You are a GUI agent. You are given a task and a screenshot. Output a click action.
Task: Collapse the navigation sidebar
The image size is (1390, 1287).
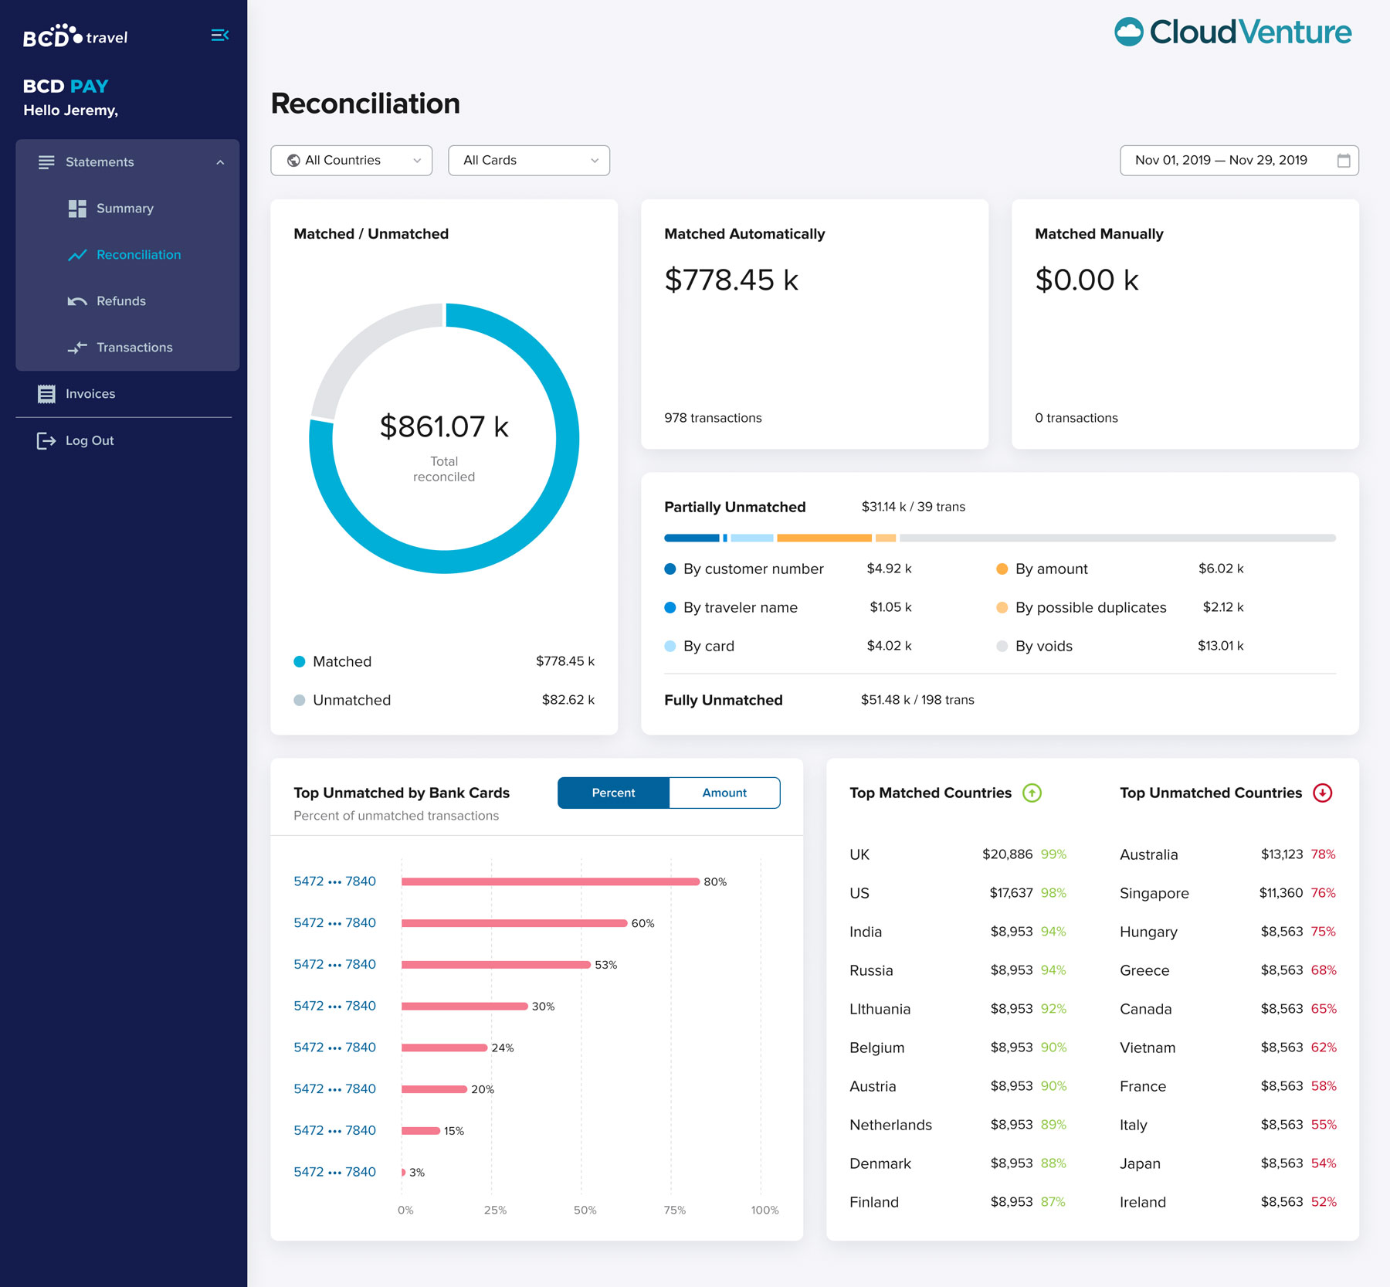[220, 35]
